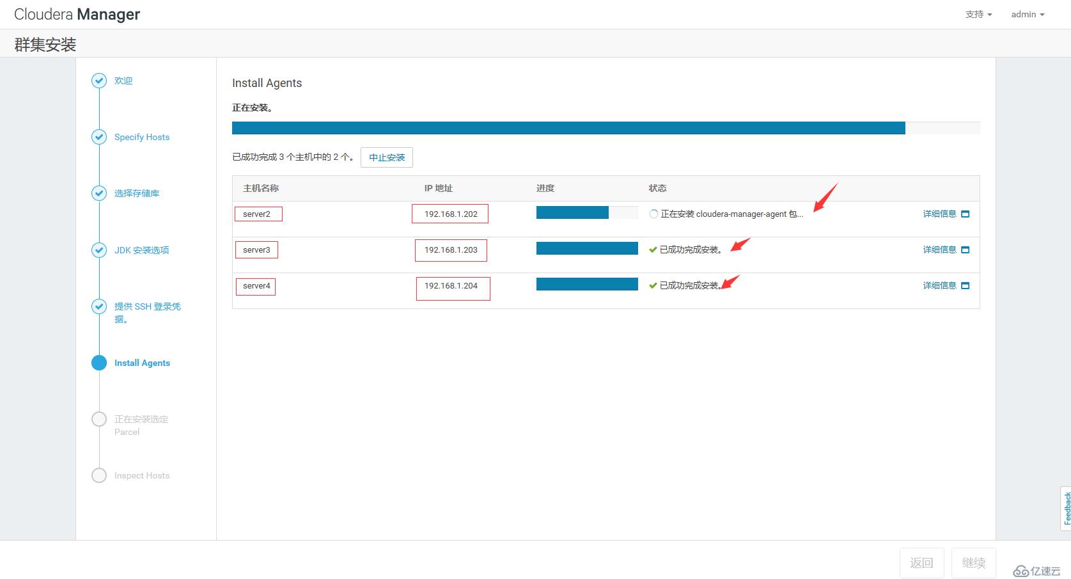Click the JDK 安装选项 step checkmark icon
1071x579 pixels.
coord(99,250)
